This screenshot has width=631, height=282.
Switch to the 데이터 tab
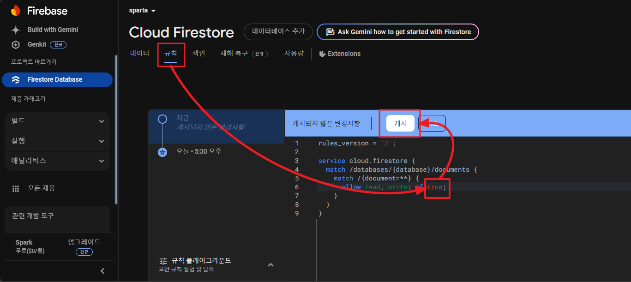click(x=139, y=54)
